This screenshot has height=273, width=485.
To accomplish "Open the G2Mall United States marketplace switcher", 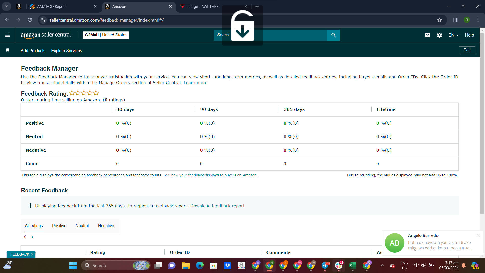I will (106, 35).
